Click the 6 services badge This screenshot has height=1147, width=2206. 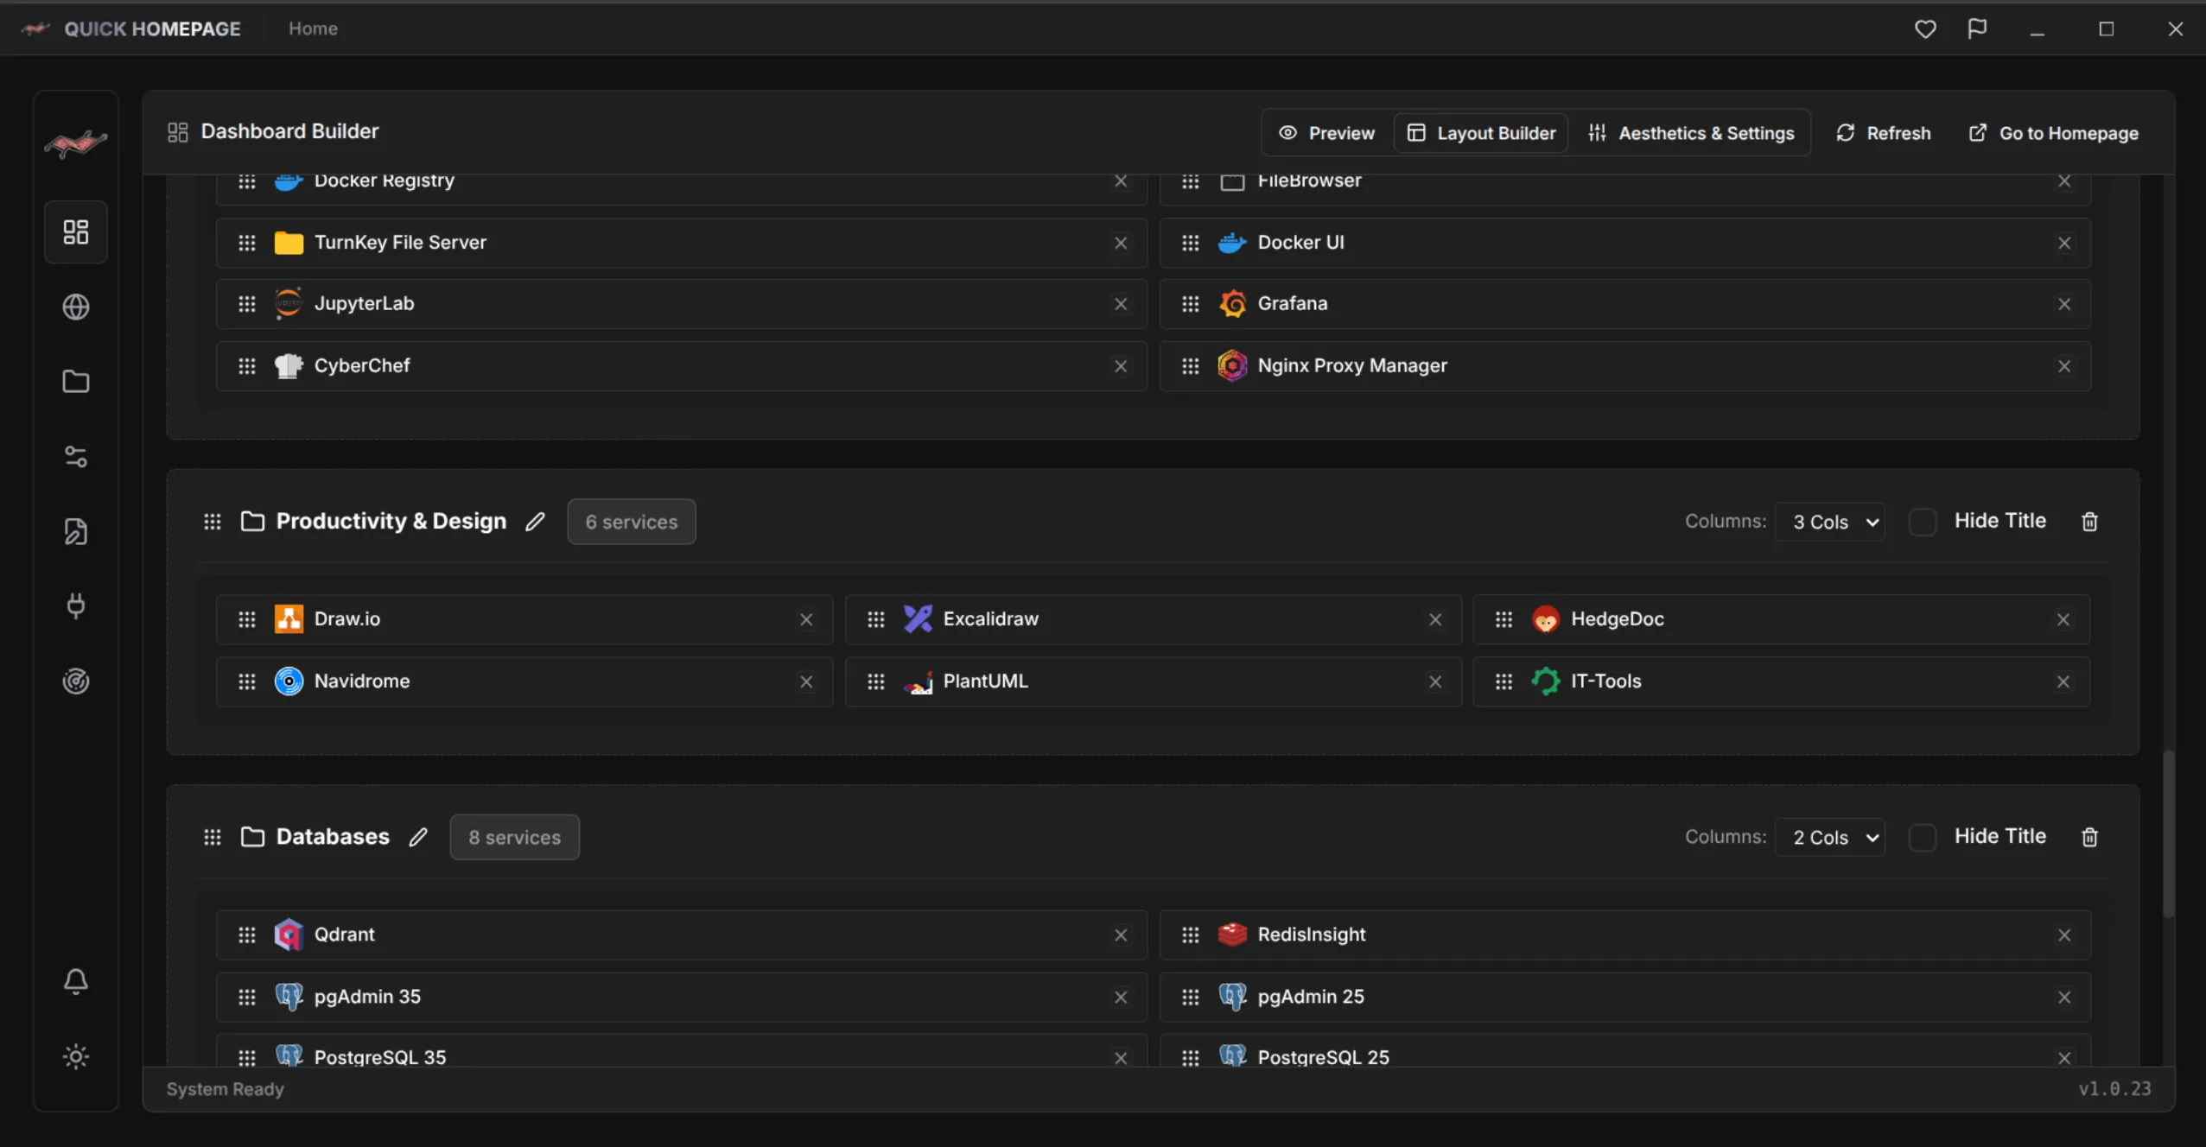632,522
